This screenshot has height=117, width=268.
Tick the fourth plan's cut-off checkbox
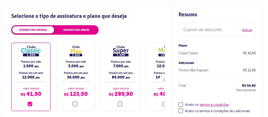164,104
